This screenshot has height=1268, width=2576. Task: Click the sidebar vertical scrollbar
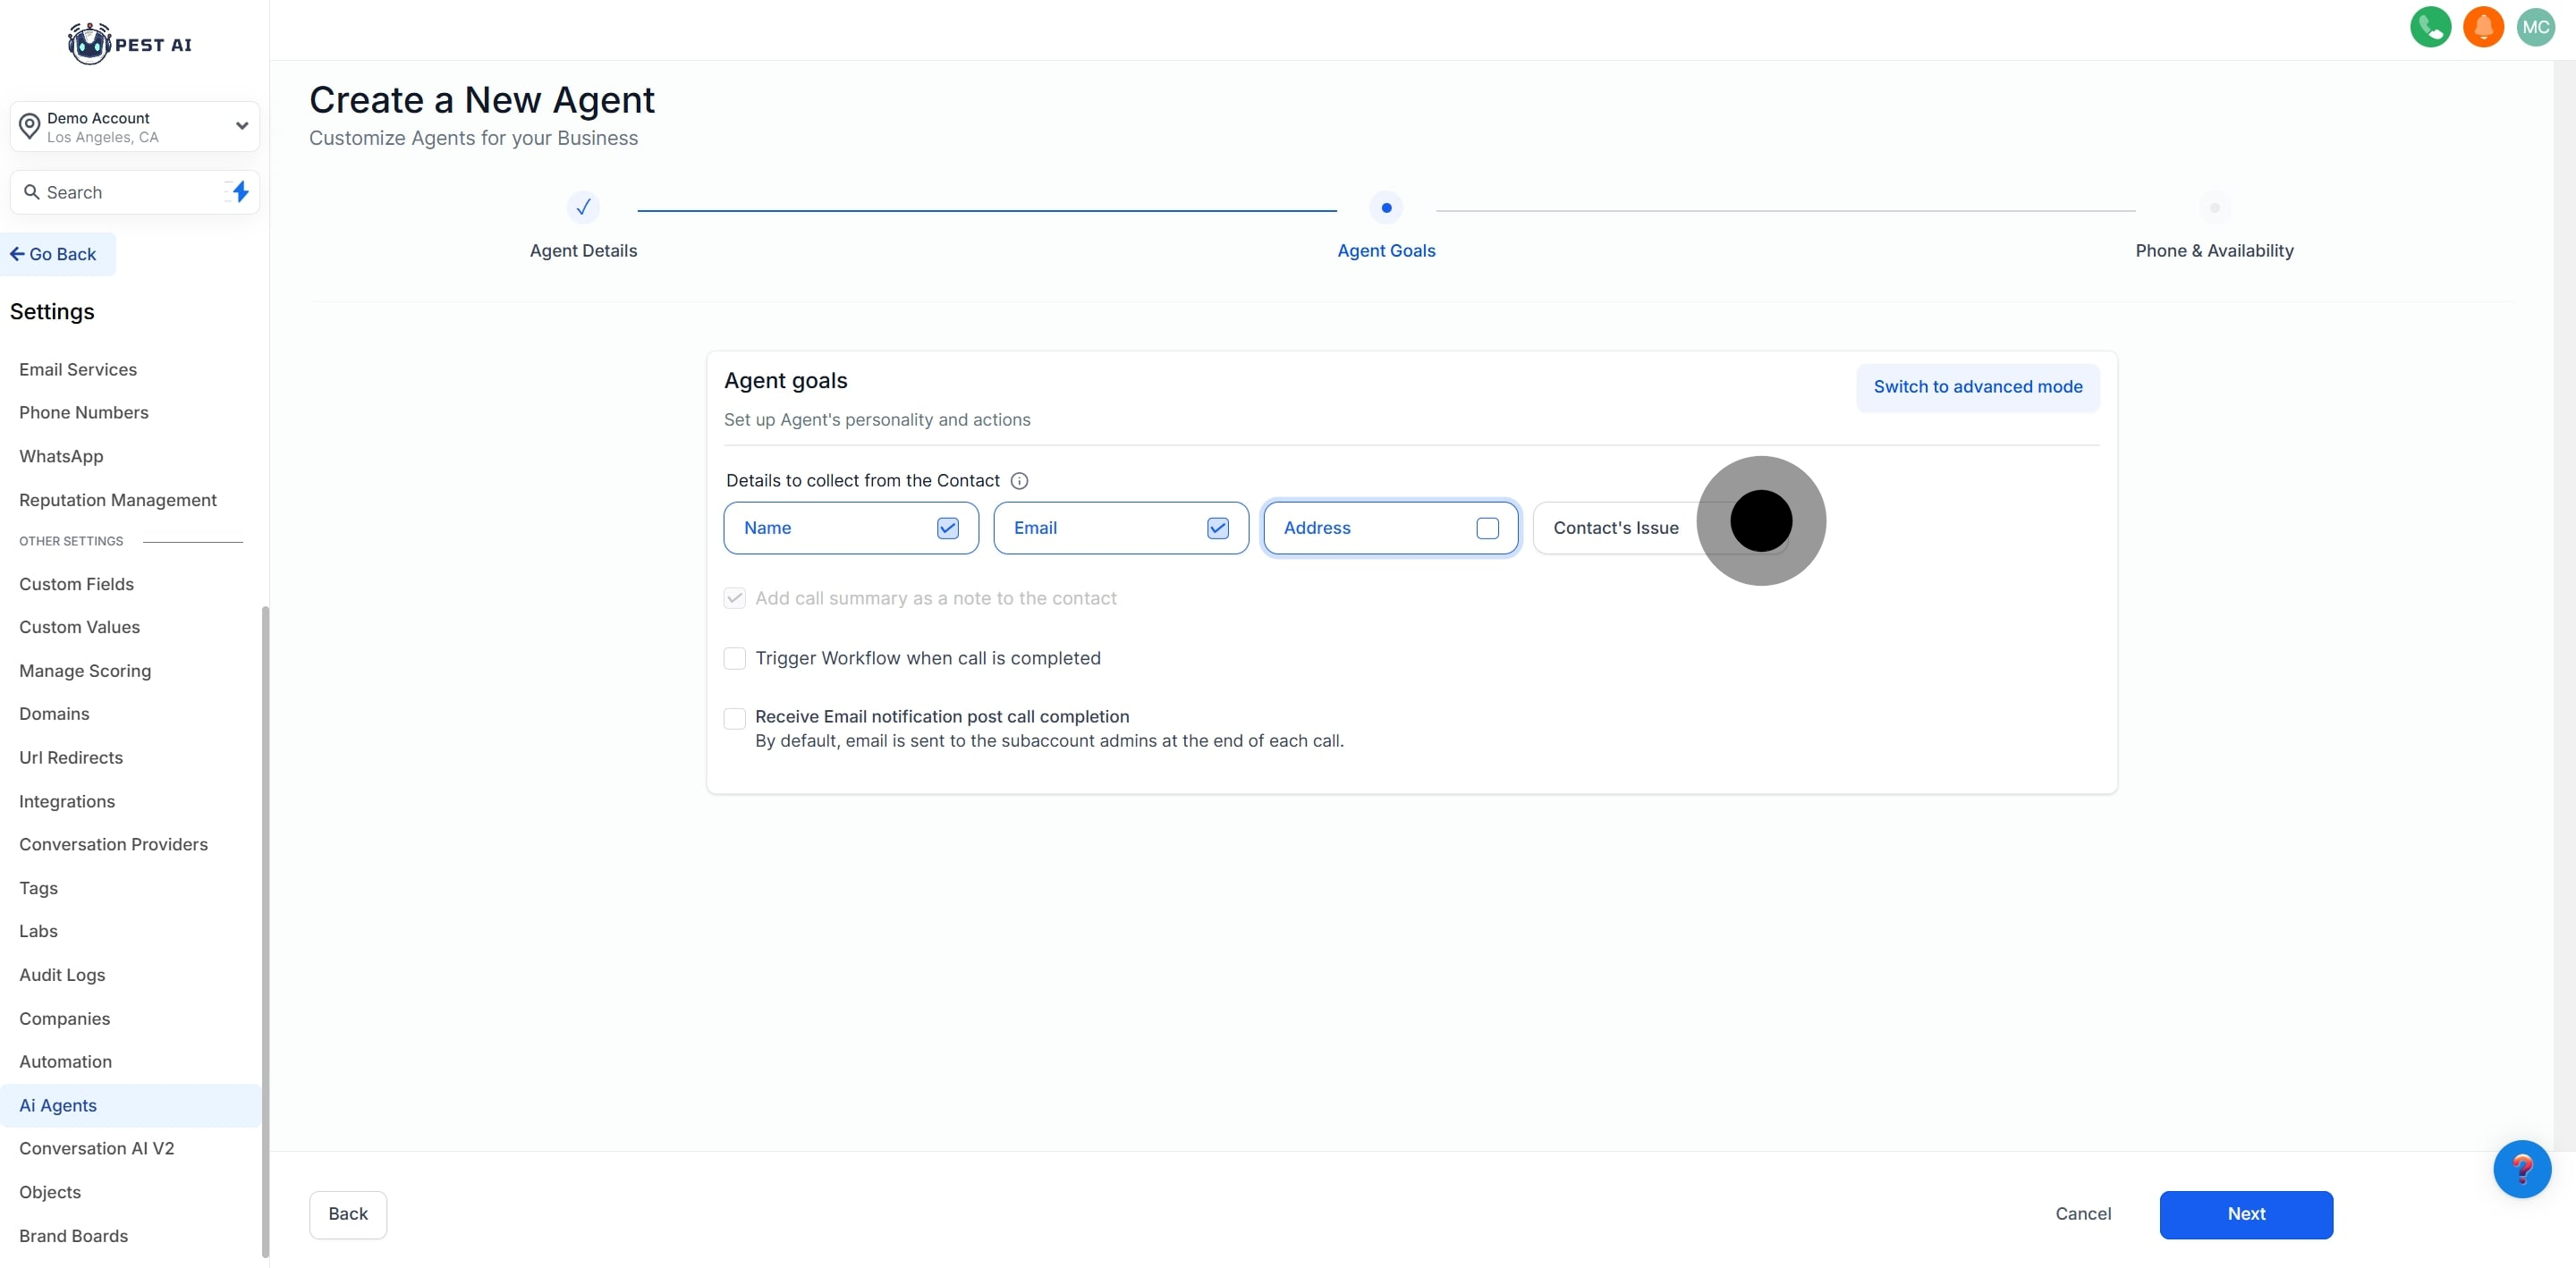[x=265, y=930]
